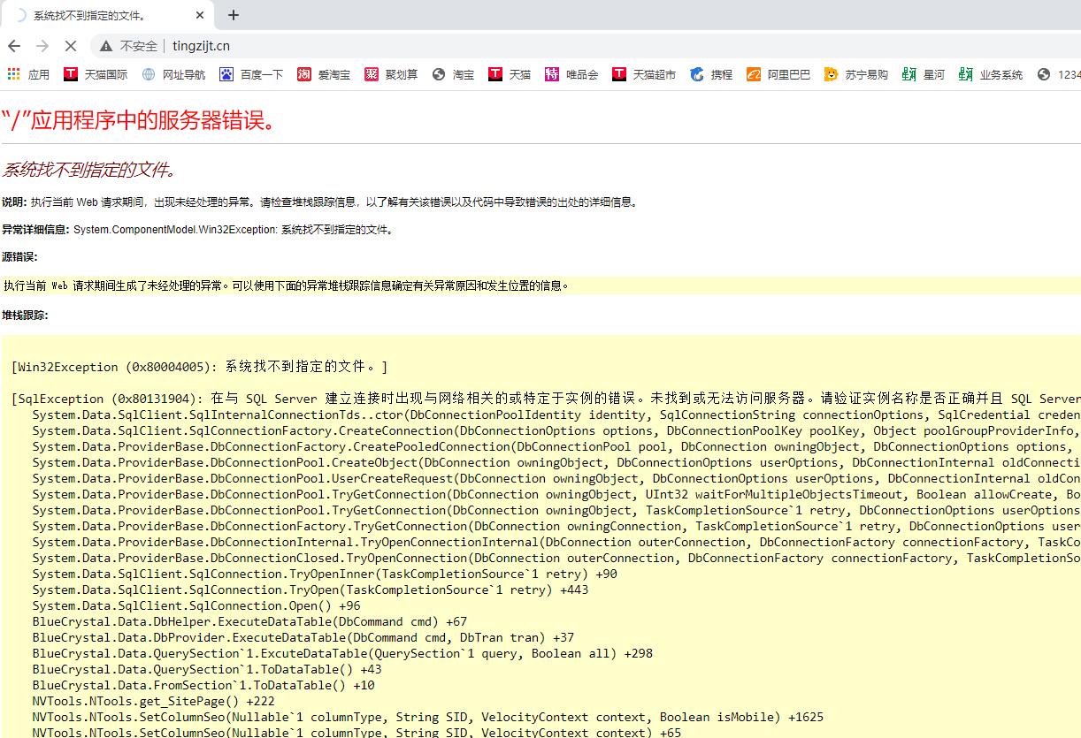The image size is (1081, 738).
Task: Open the 天猫国际 bookmark
Action: pos(96,74)
